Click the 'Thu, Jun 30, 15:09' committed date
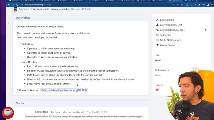 click(x=97, y=112)
